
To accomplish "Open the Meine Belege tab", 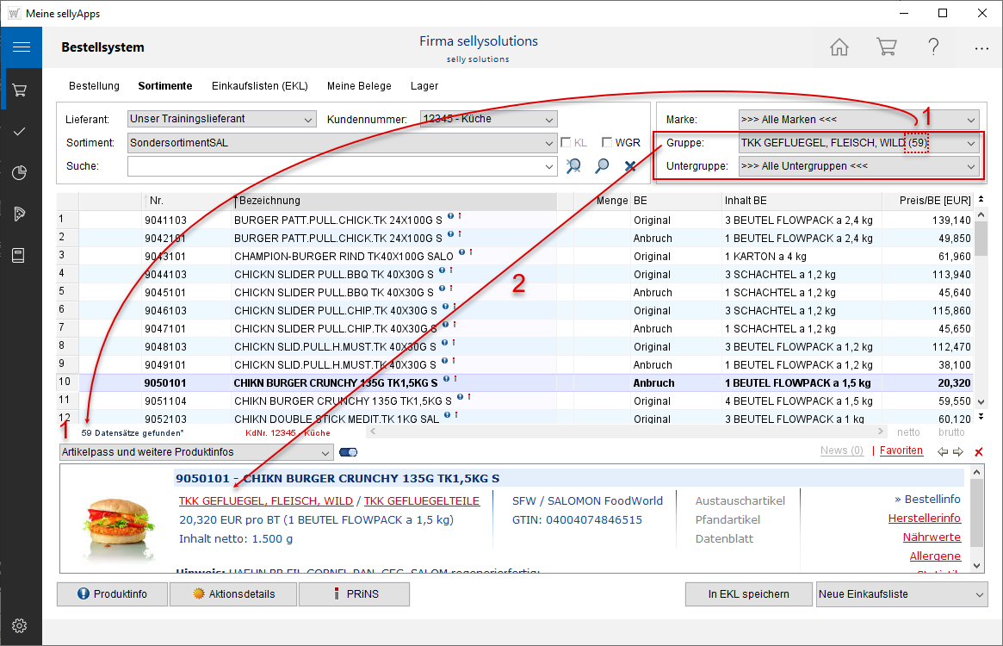I will coord(359,86).
